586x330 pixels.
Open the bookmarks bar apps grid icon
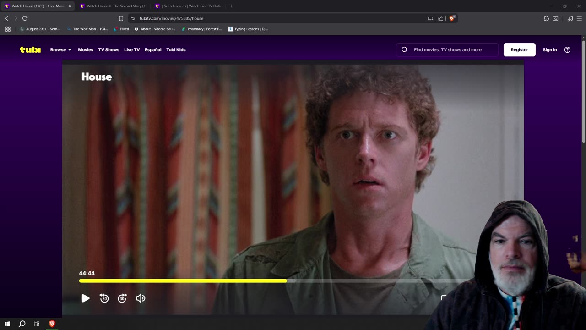(x=8, y=29)
